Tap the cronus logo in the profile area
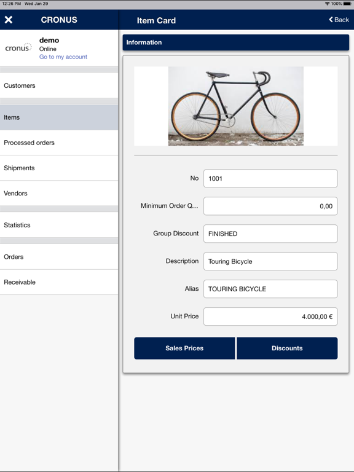The image size is (354, 472). click(x=18, y=47)
